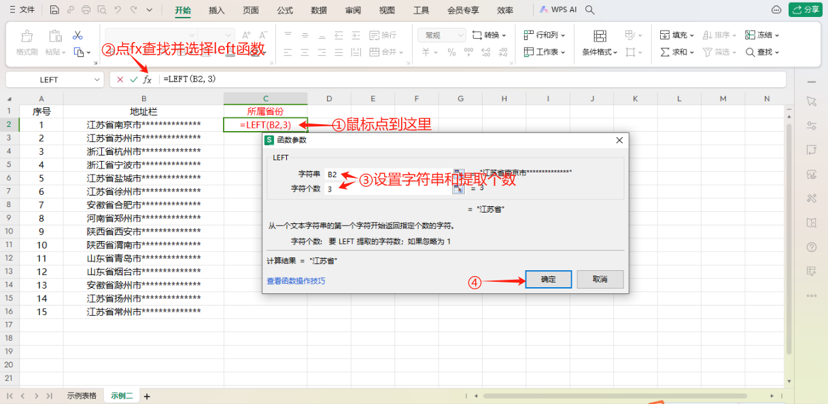Expand the Name Box dropdown showing LEFT

pyautogui.click(x=97, y=79)
